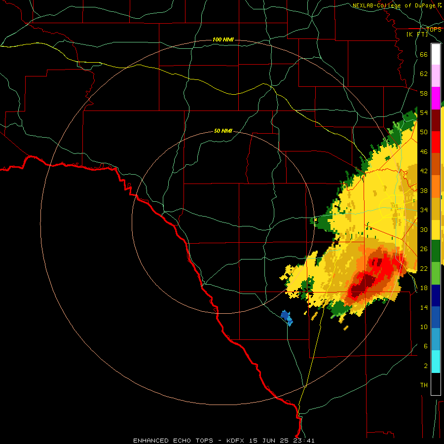Click the yellow legend swatch
Screen dimensions: 444x444
coord(436,230)
